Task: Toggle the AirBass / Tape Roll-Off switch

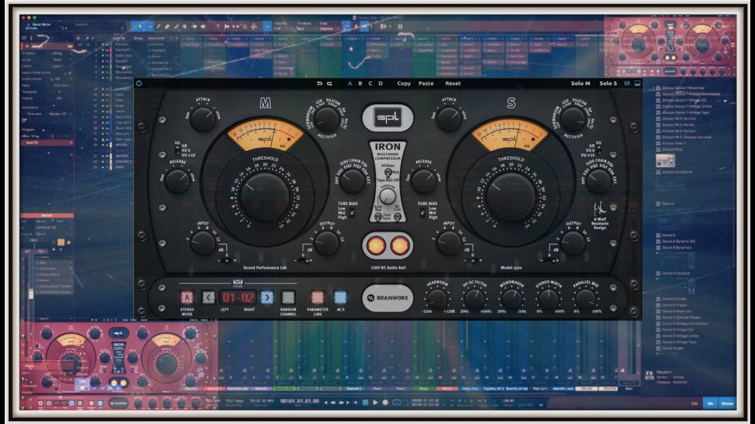Action: pyautogui.click(x=388, y=173)
